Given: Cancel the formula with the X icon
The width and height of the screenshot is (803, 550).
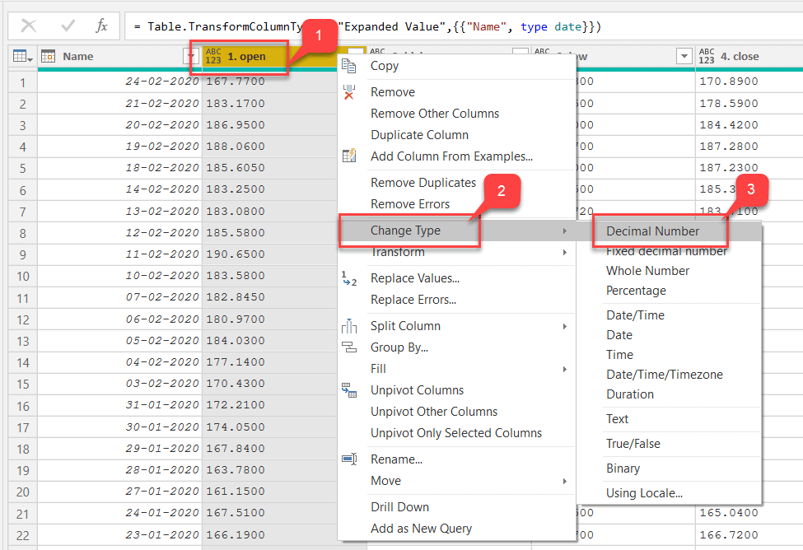Looking at the screenshot, I should 29,26.
